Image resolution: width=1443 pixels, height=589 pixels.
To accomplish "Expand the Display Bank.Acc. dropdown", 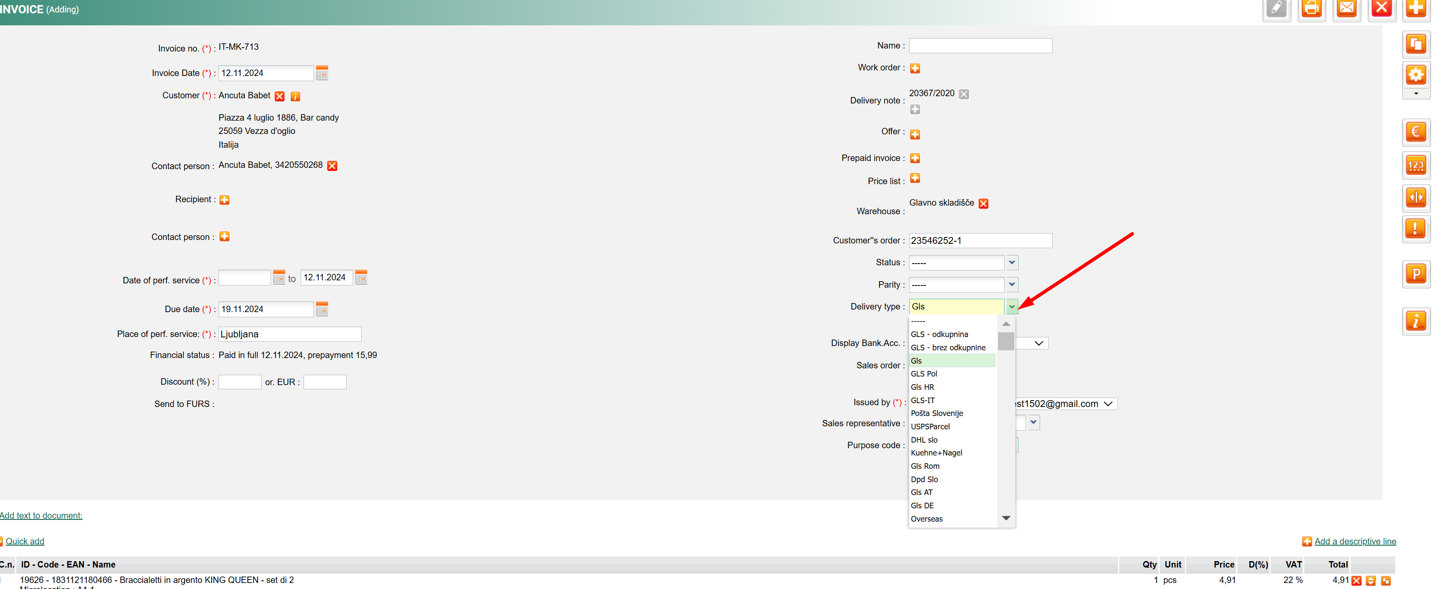I will click(1038, 343).
